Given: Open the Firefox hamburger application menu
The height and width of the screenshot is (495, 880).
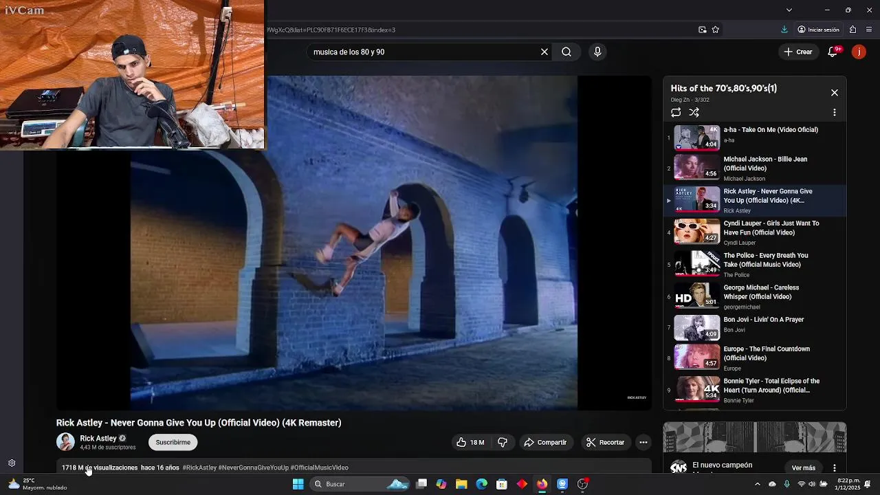Looking at the screenshot, I should [869, 30].
